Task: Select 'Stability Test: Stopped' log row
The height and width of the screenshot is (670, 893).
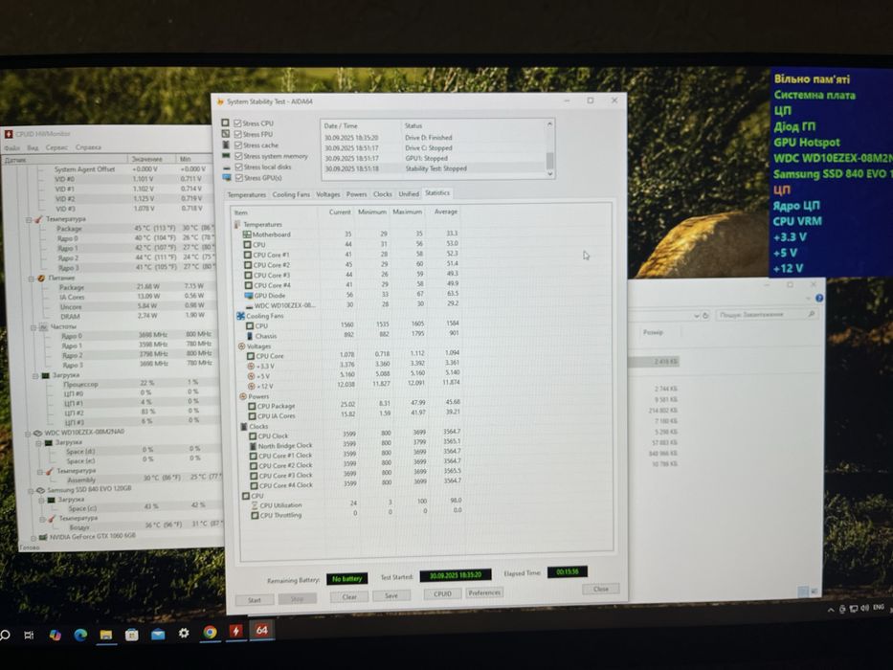Action: point(434,168)
